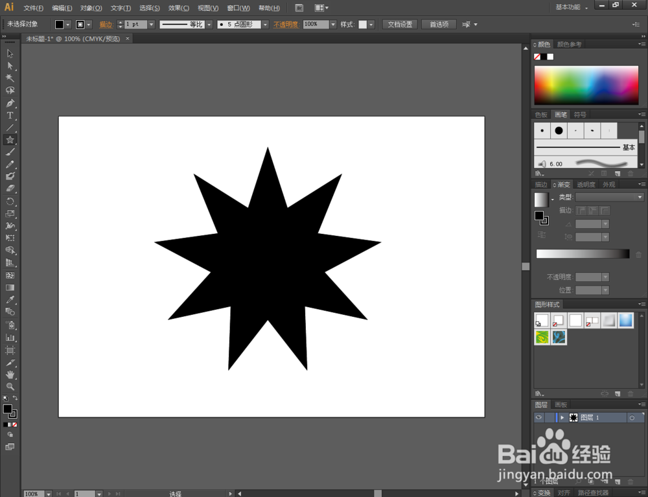Select the Free Transform tool
The height and width of the screenshot is (497, 648).
pyautogui.click(x=10, y=238)
